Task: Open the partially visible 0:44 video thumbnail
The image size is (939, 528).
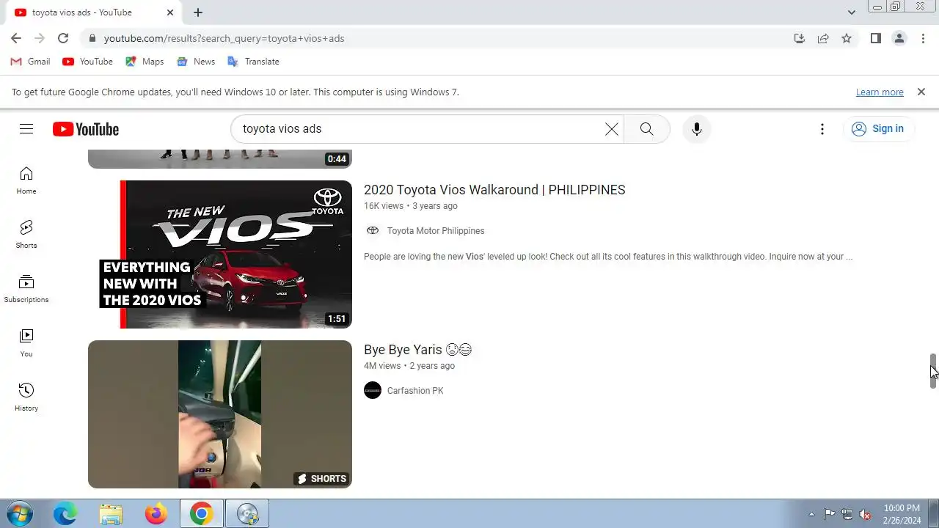Action: (x=220, y=158)
